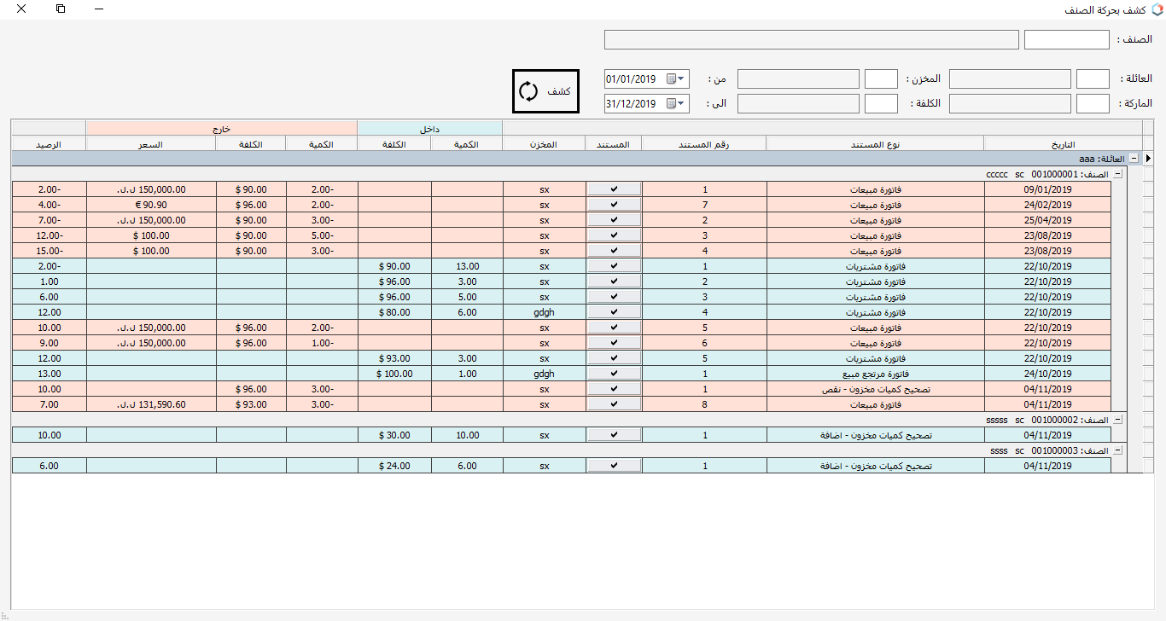Collapse the الصنف 001000003 ssss group
1166x621 pixels.
(1119, 450)
